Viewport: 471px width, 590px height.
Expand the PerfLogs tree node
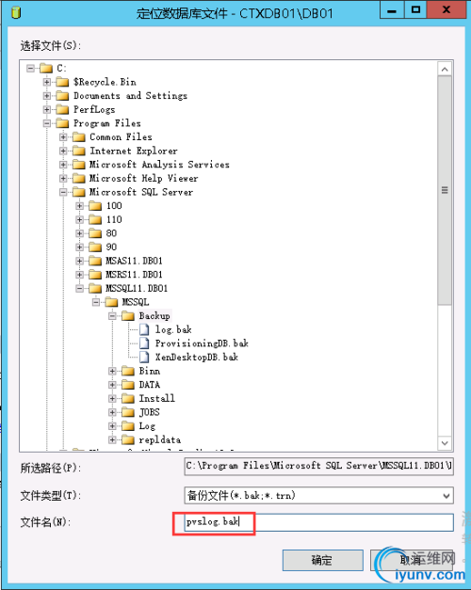point(47,109)
